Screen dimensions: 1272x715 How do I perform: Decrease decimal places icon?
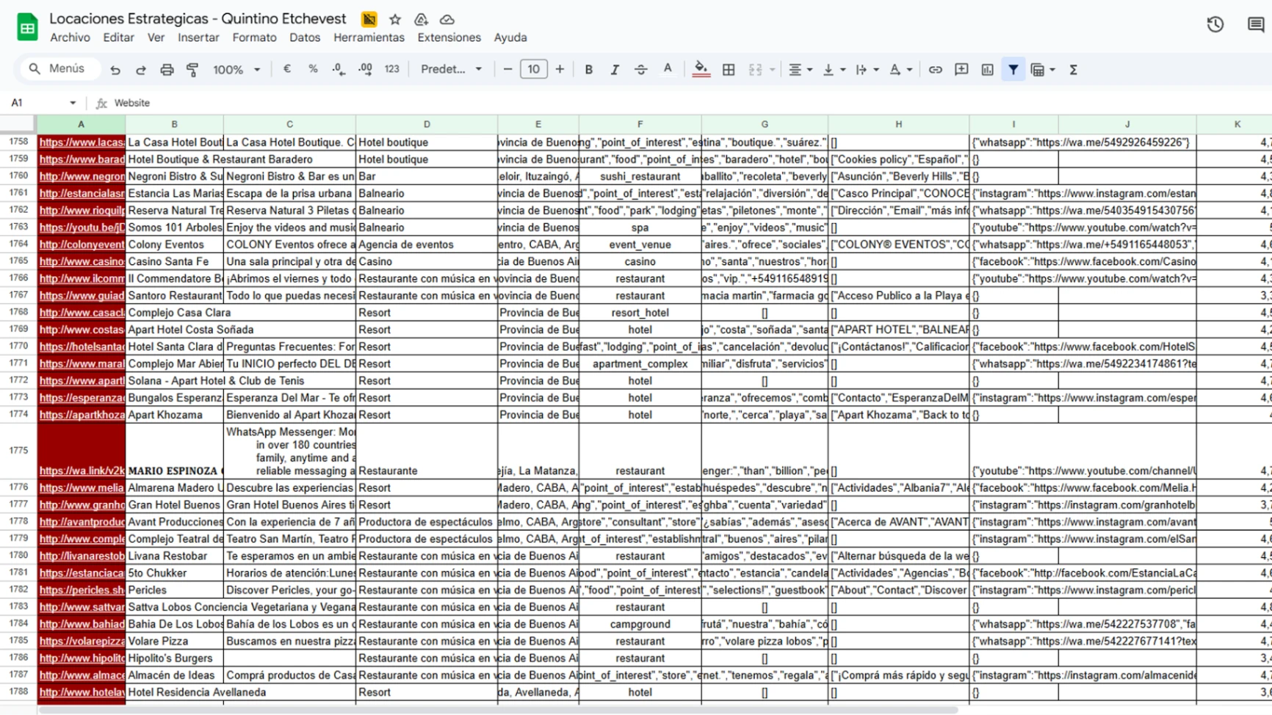tap(339, 69)
